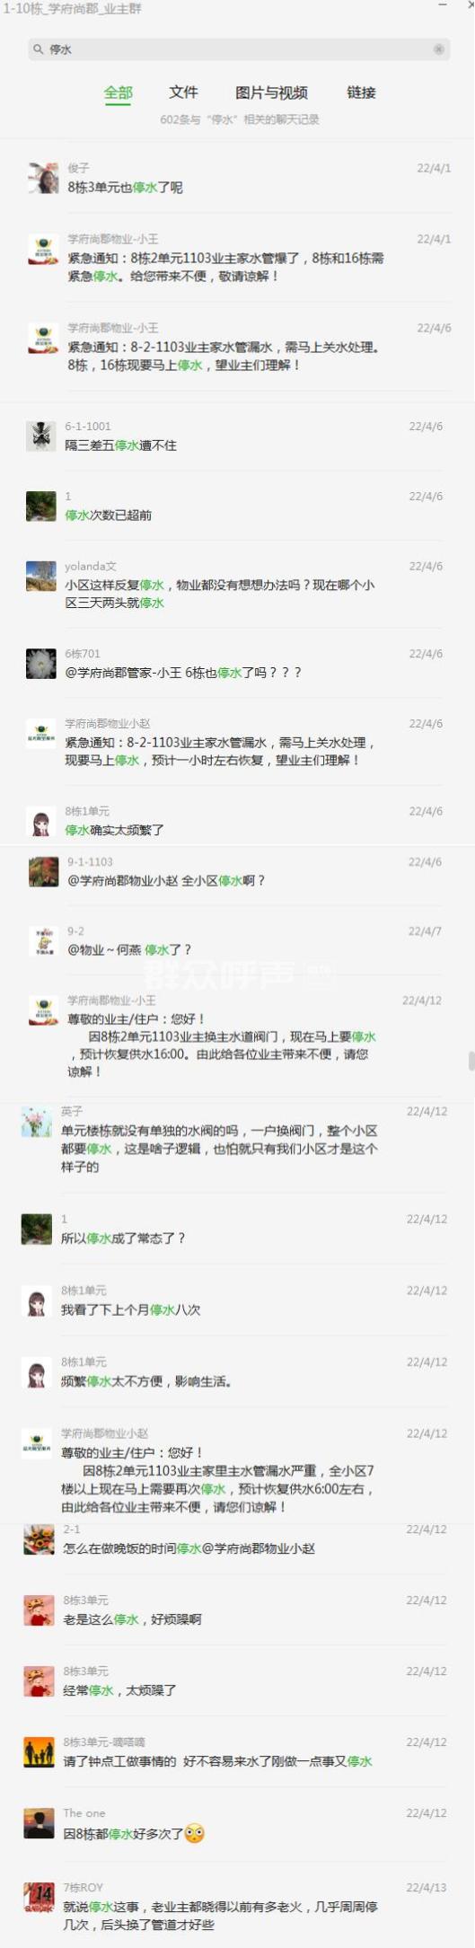Click the flower avatar of 6栋701
475x1948 pixels.
coord(40,663)
